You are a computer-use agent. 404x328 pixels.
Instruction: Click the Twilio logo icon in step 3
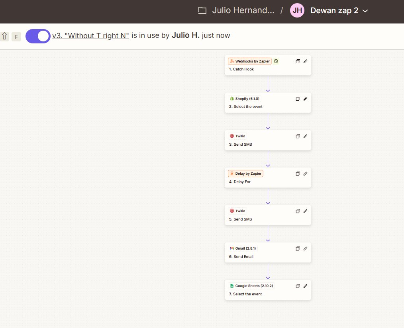click(x=232, y=136)
